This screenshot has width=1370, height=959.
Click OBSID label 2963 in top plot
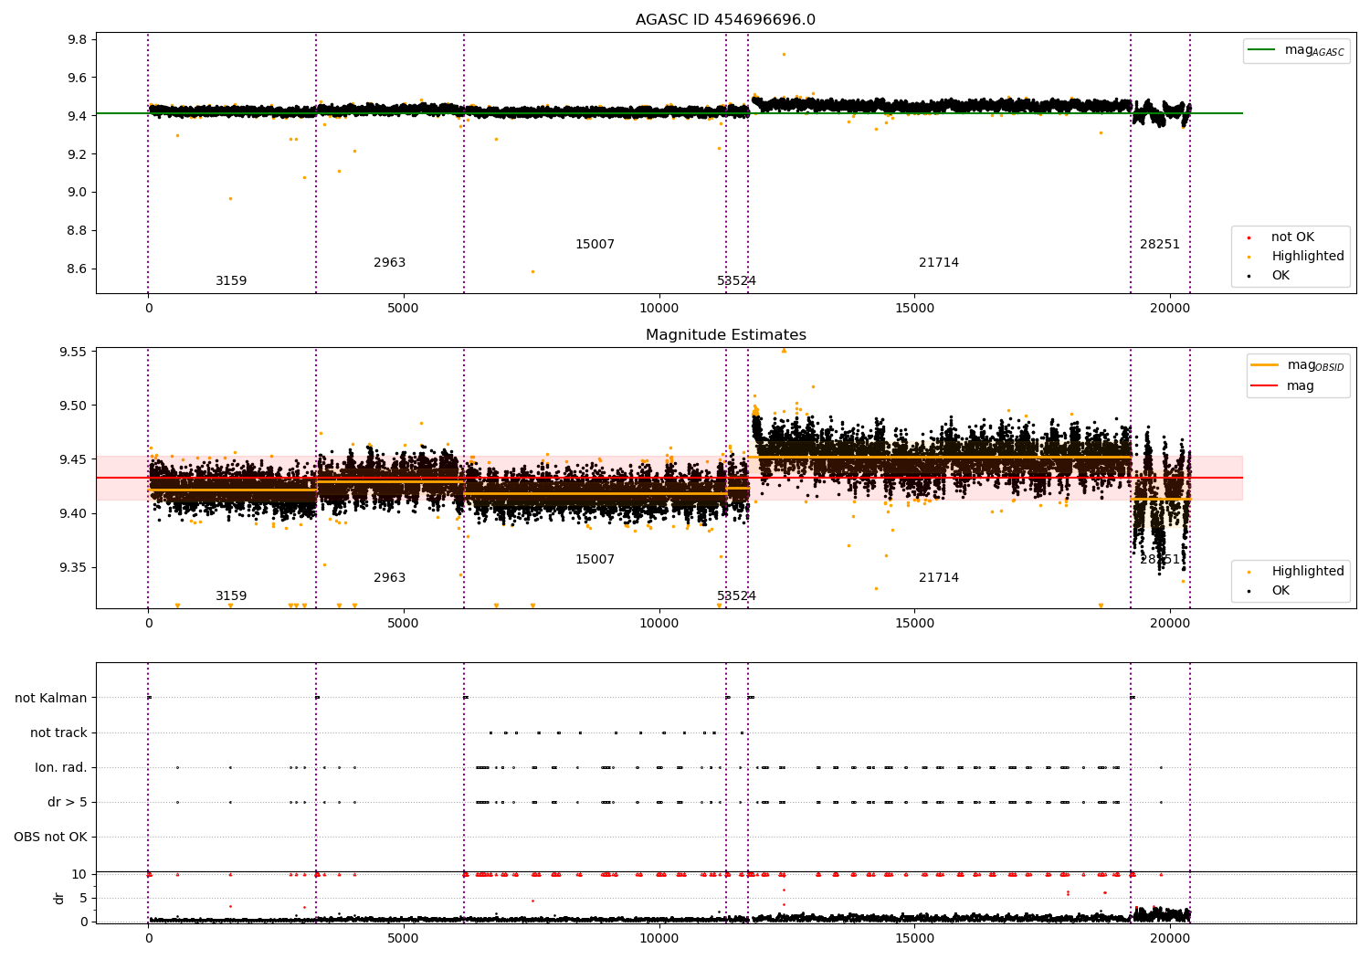pos(389,263)
